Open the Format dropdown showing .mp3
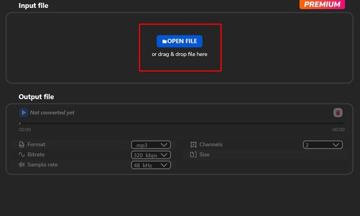 click(151, 145)
